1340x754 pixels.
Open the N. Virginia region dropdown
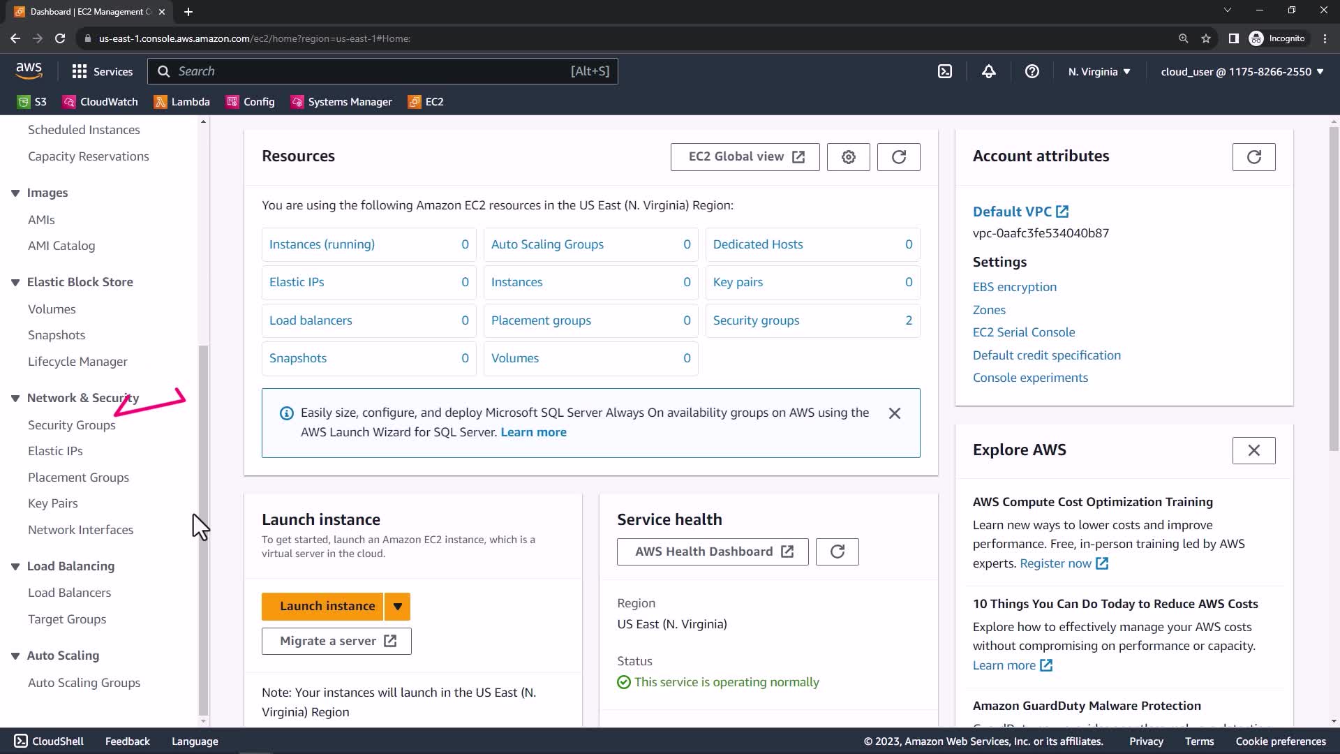coord(1099,72)
